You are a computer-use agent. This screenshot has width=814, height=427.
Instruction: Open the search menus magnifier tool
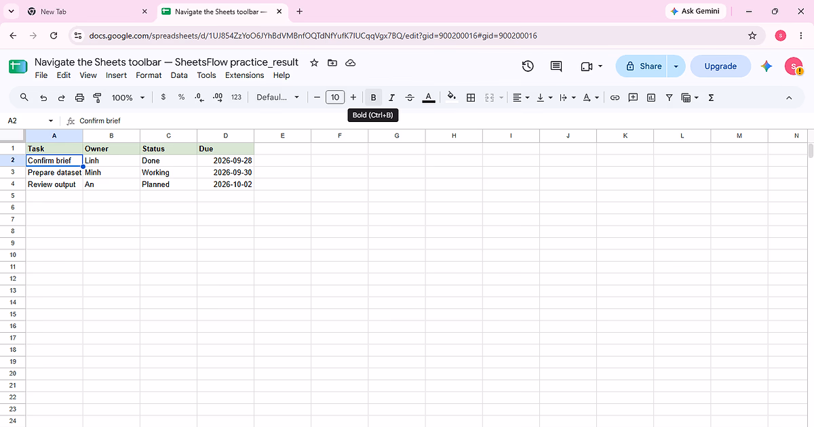(24, 98)
